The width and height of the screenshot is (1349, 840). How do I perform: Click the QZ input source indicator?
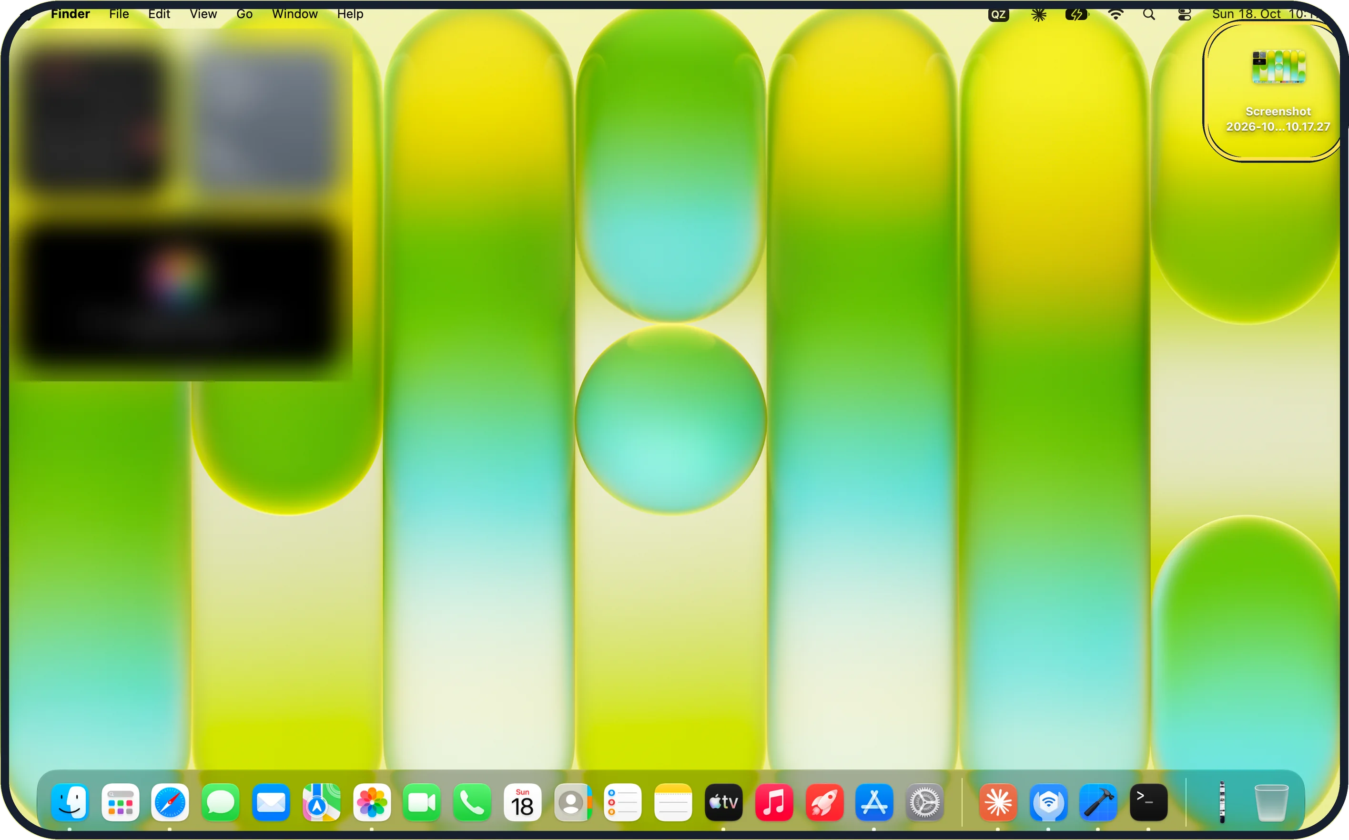click(x=998, y=14)
